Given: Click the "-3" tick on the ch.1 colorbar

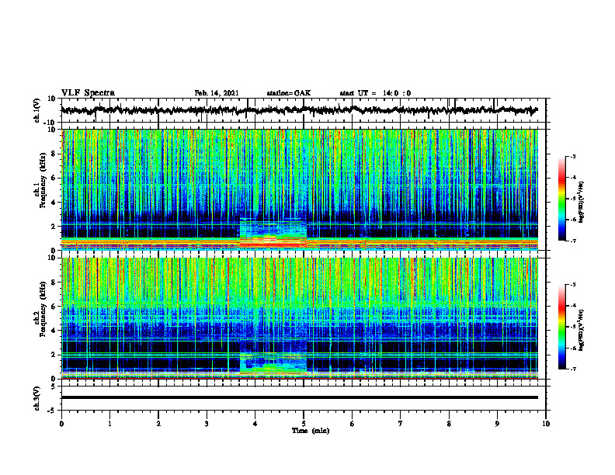Looking at the screenshot, I should (572, 156).
